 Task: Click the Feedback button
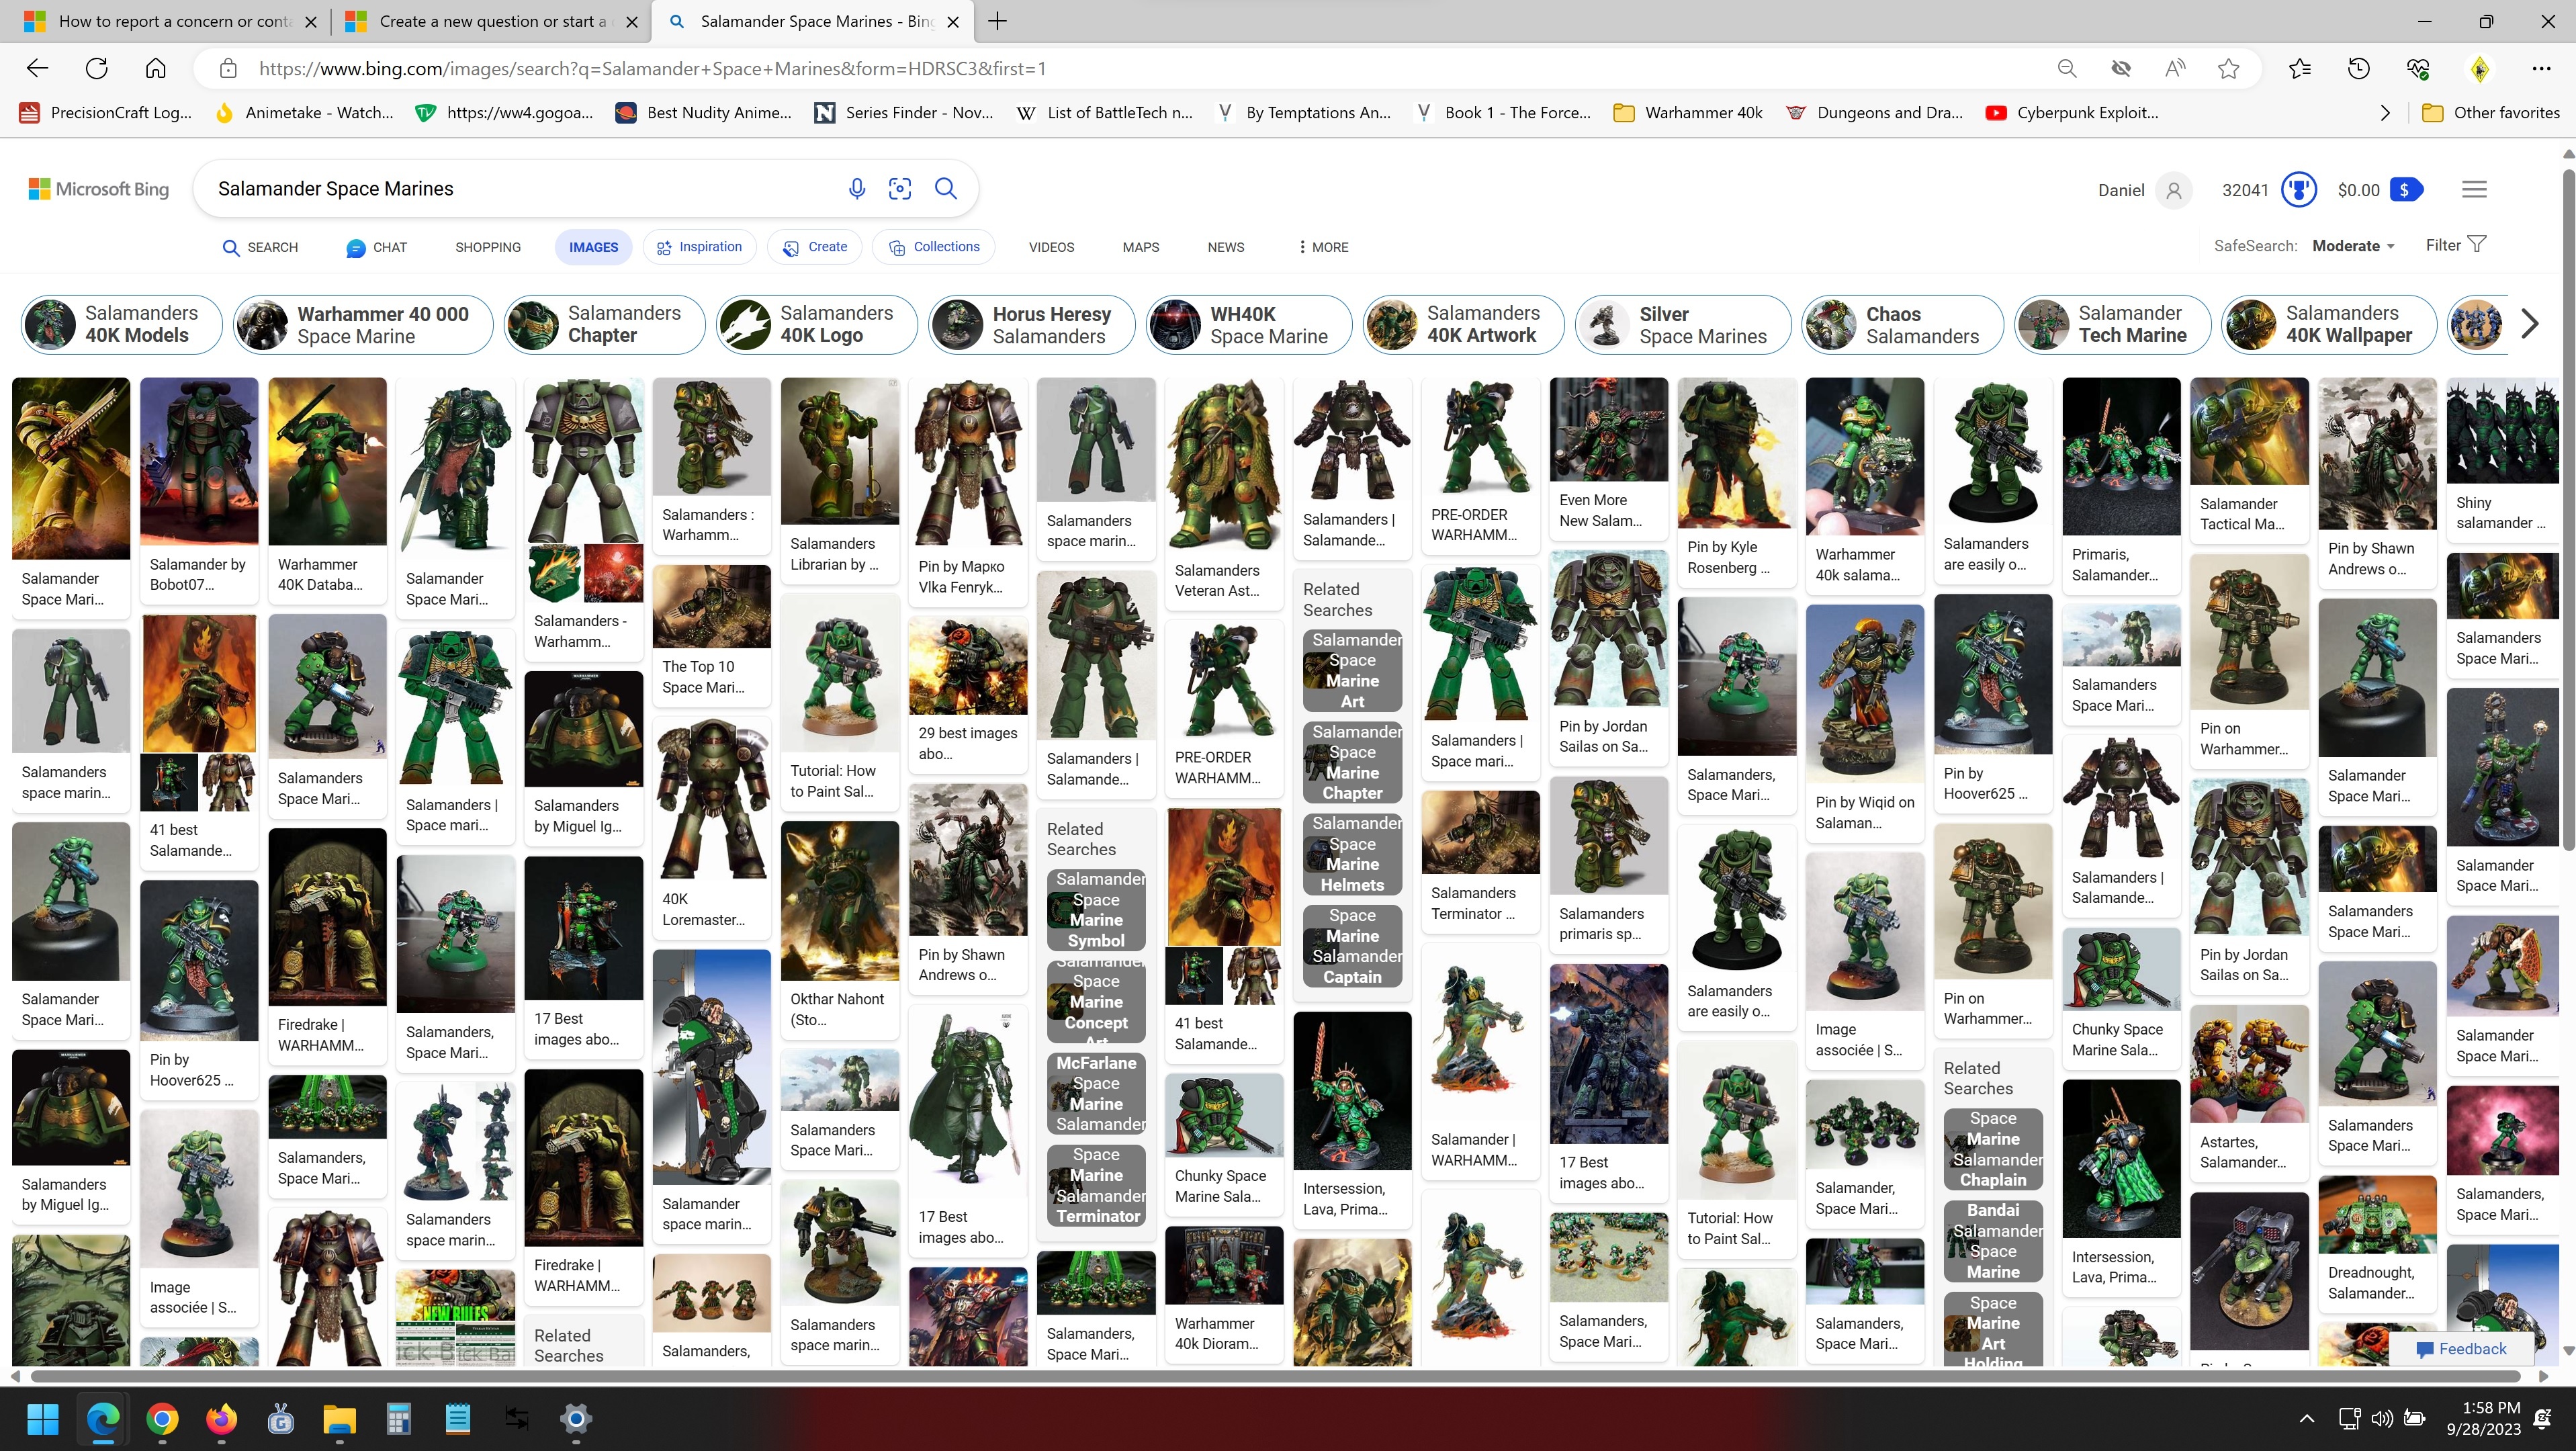(x=2461, y=1349)
